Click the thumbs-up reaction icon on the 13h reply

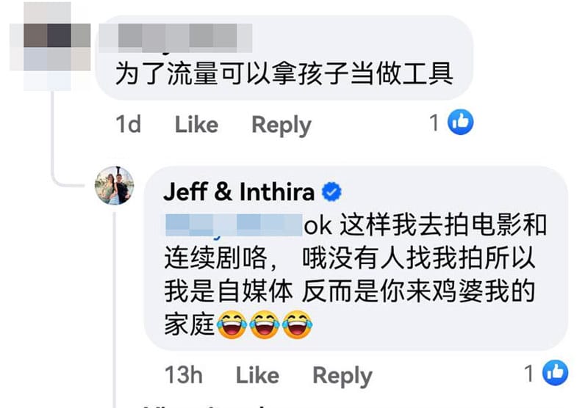[x=556, y=373]
